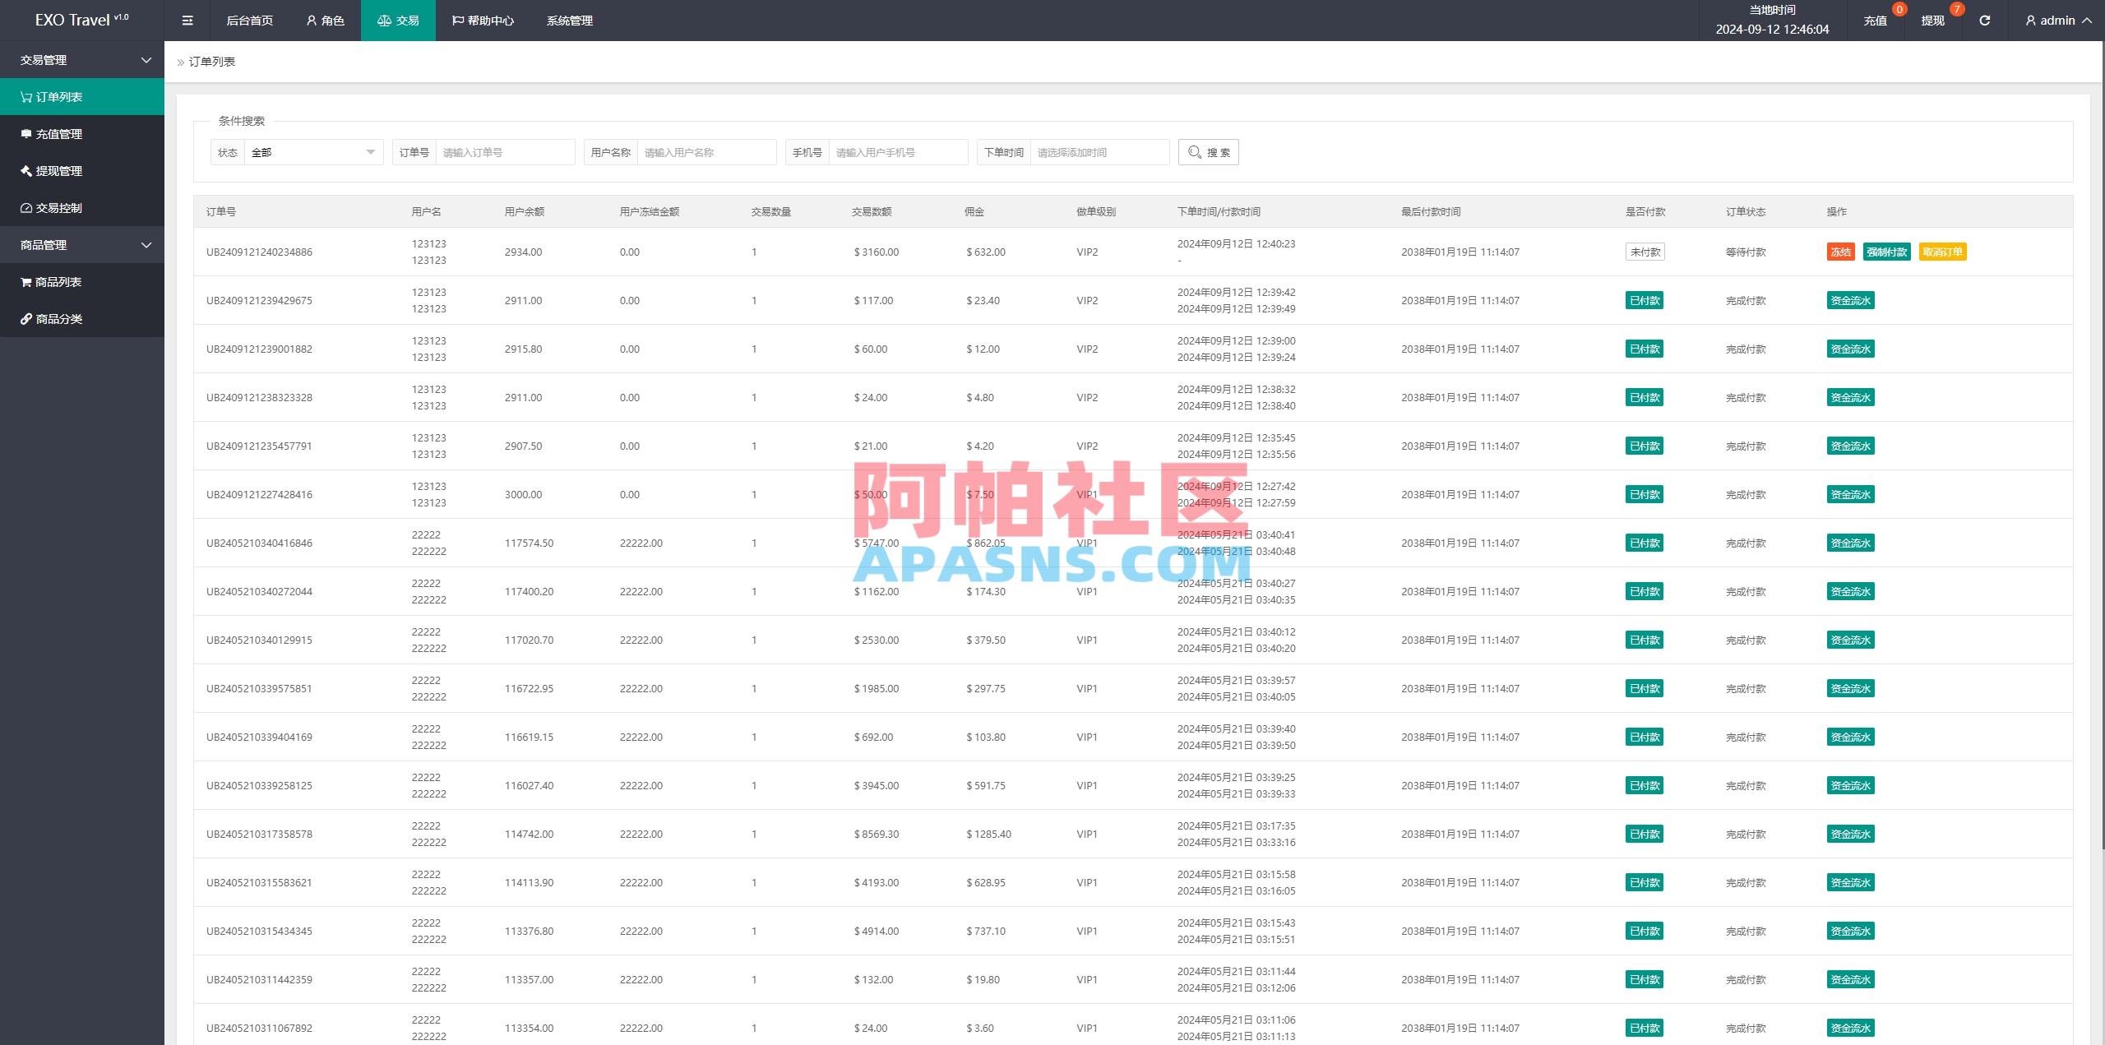
Task: Click the refresh icon in the top bar
Action: pos(1982,20)
